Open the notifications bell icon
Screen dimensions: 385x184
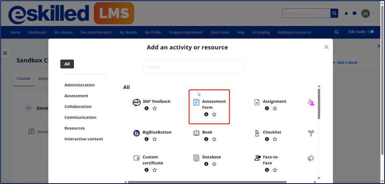[346, 13]
